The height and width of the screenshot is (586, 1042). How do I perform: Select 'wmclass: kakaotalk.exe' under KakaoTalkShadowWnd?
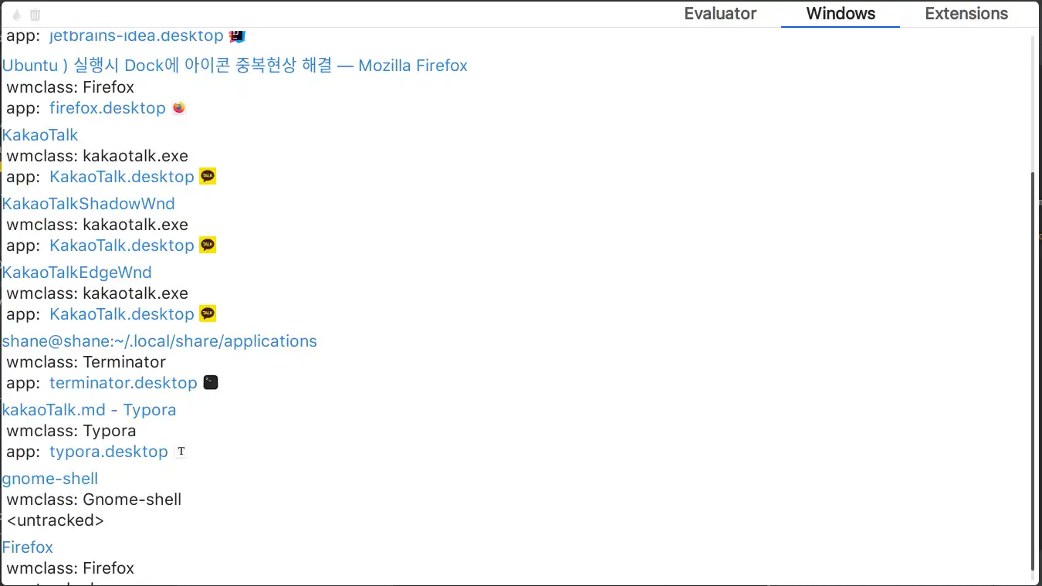(x=97, y=225)
